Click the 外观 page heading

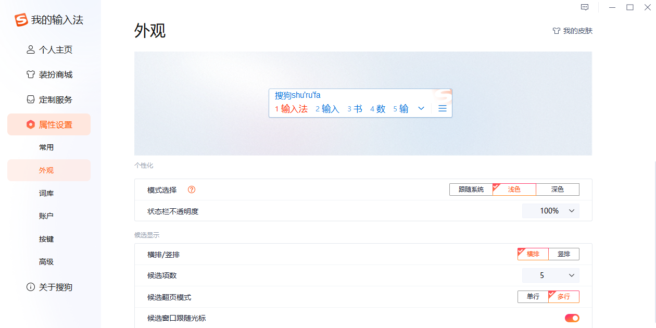(x=150, y=31)
